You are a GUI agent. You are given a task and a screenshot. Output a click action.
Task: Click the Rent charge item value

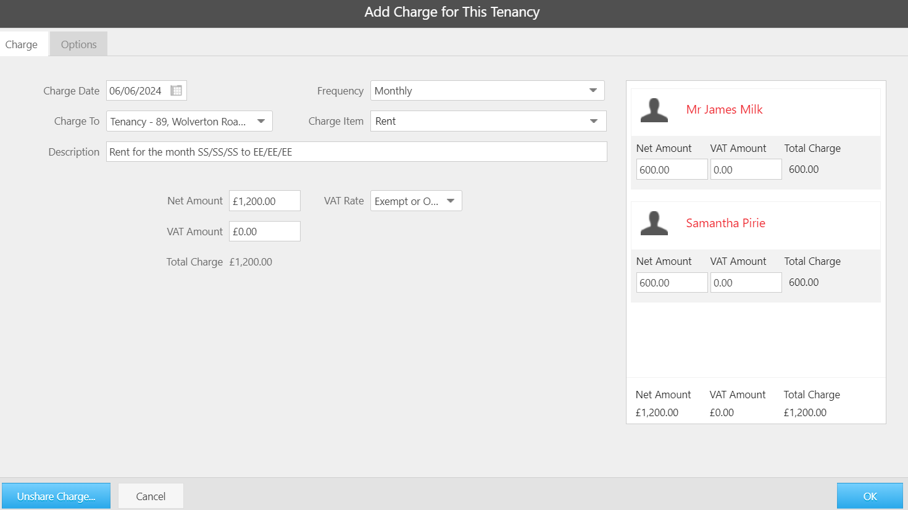pyautogui.click(x=385, y=121)
